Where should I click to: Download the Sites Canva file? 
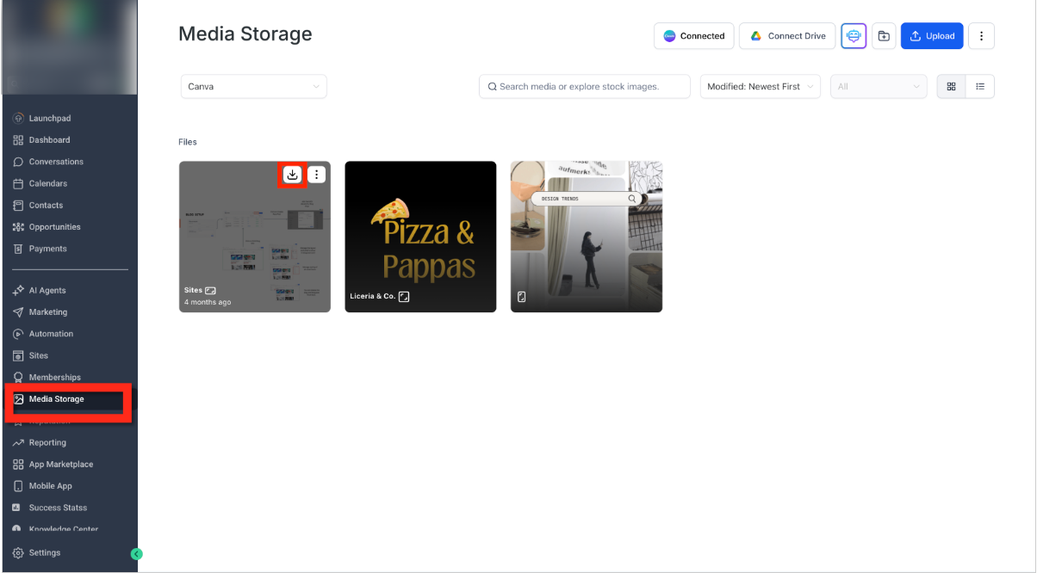coord(293,175)
